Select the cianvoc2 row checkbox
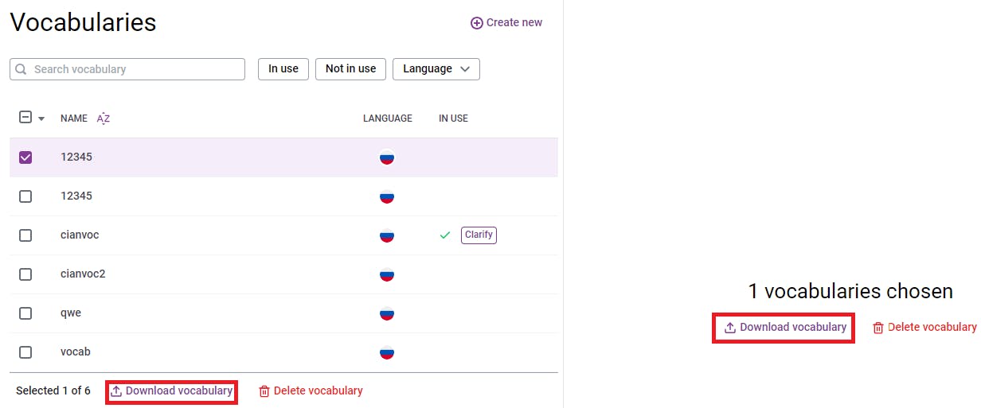Image resolution: width=981 pixels, height=408 pixels. [x=25, y=274]
